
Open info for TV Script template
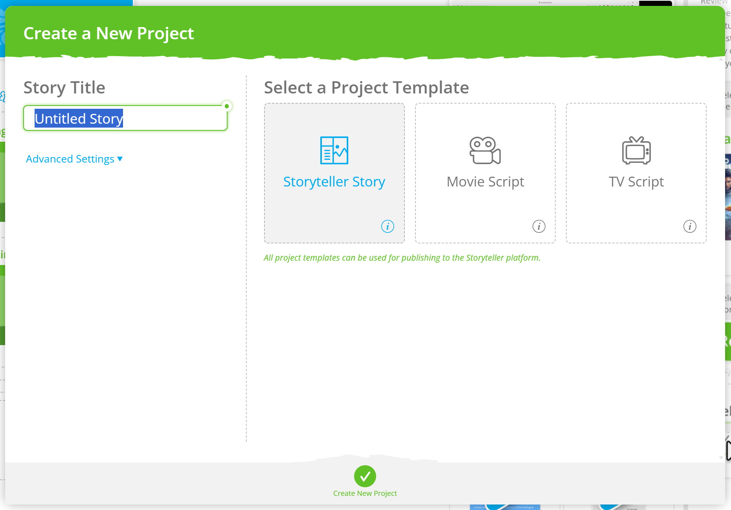tap(690, 226)
